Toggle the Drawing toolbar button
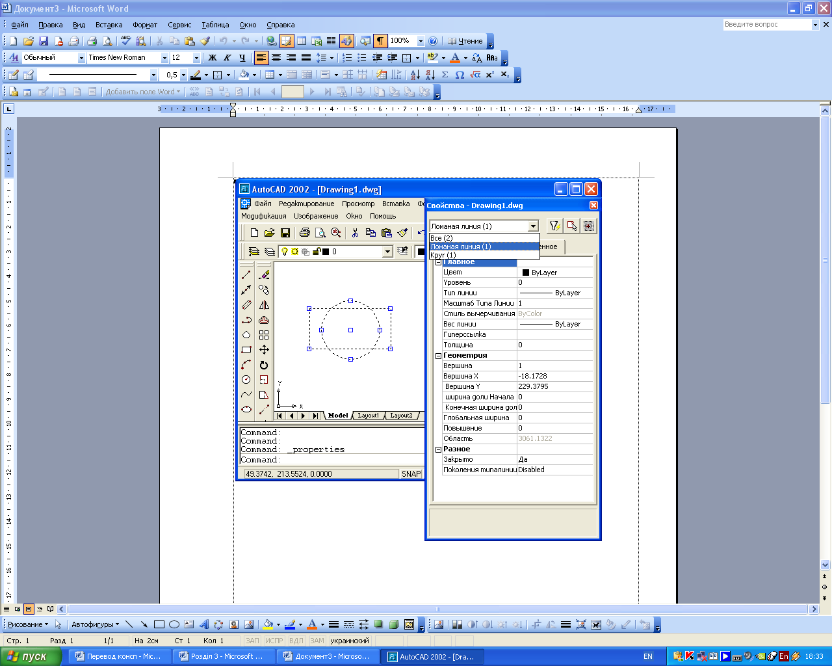Screen dimensions: 832x666 click(x=346, y=41)
